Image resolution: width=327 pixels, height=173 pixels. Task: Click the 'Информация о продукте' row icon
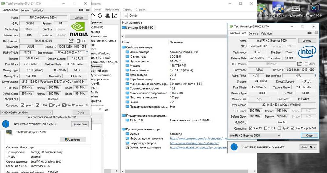coord(127,139)
